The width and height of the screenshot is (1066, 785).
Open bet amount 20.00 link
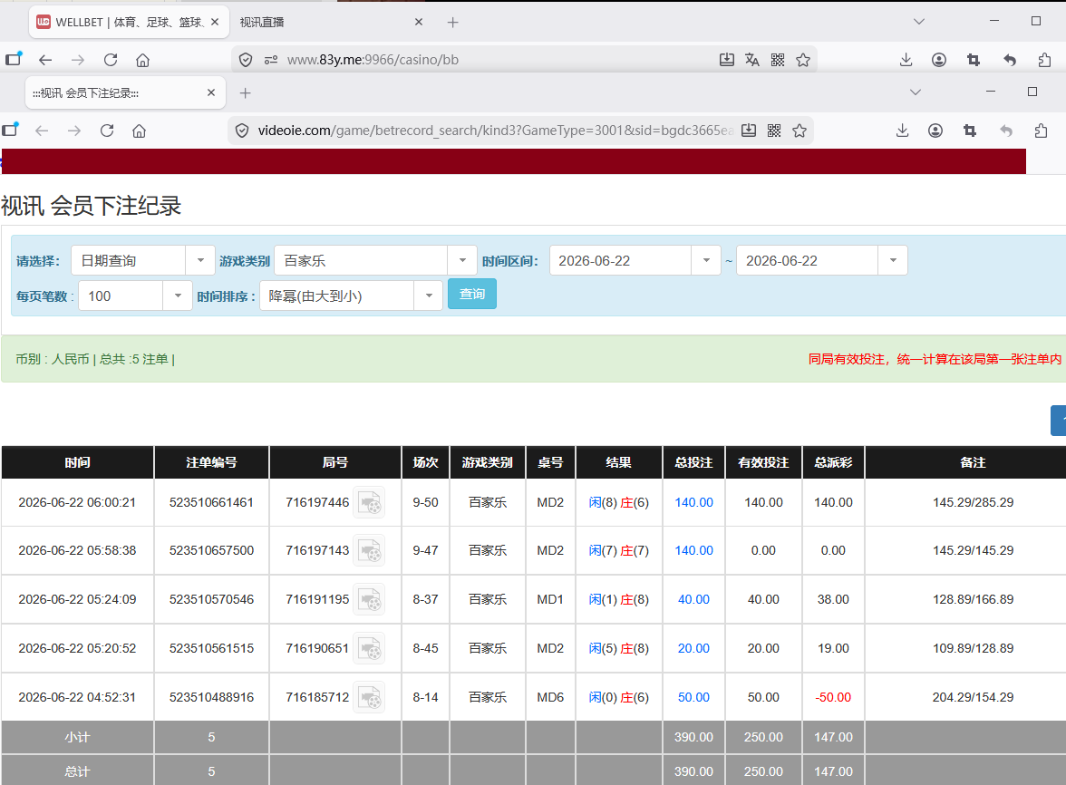click(693, 648)
